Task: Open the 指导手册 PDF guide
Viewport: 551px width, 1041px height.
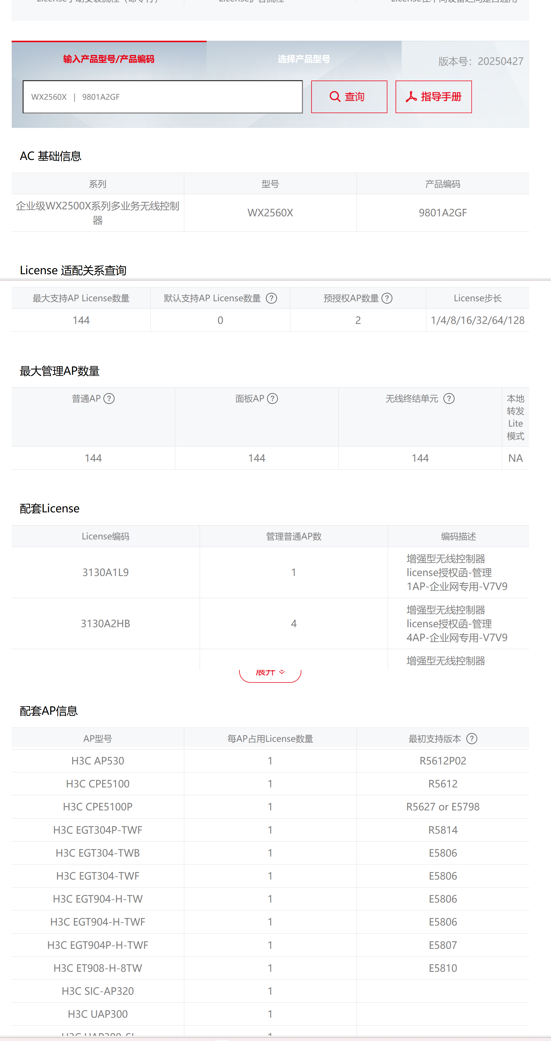Action: [434, 97]
